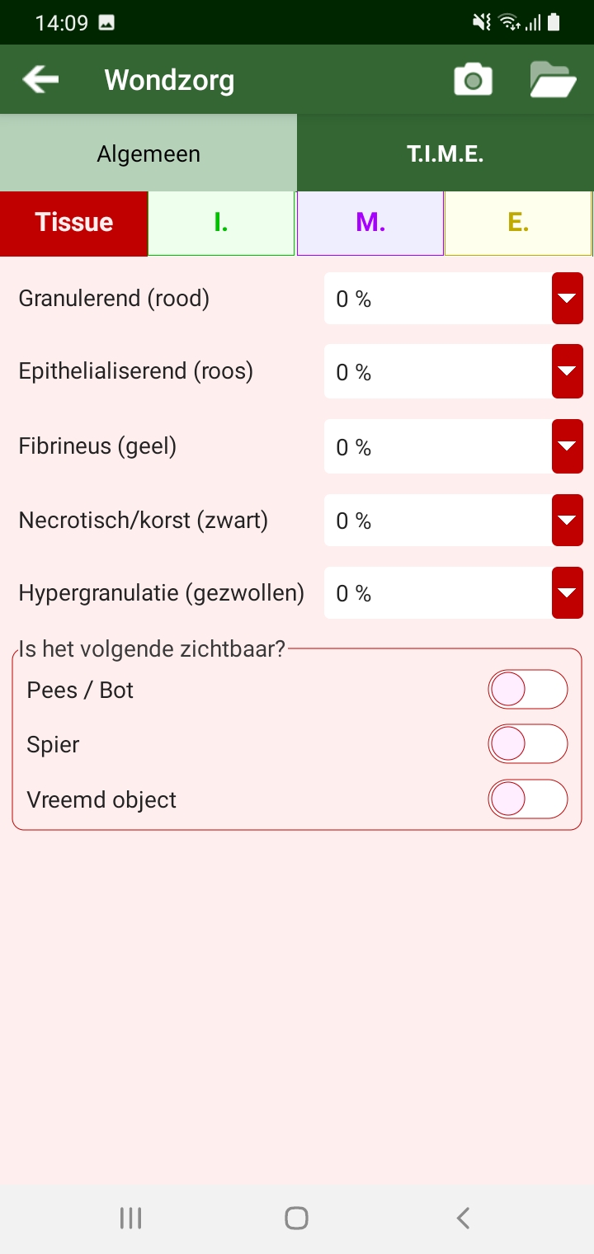Select the yellow E. tab

pyautogui.click(x=518, y=223)
